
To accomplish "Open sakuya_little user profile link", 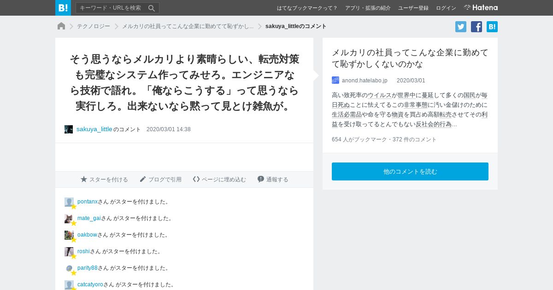I will [94, 129].
